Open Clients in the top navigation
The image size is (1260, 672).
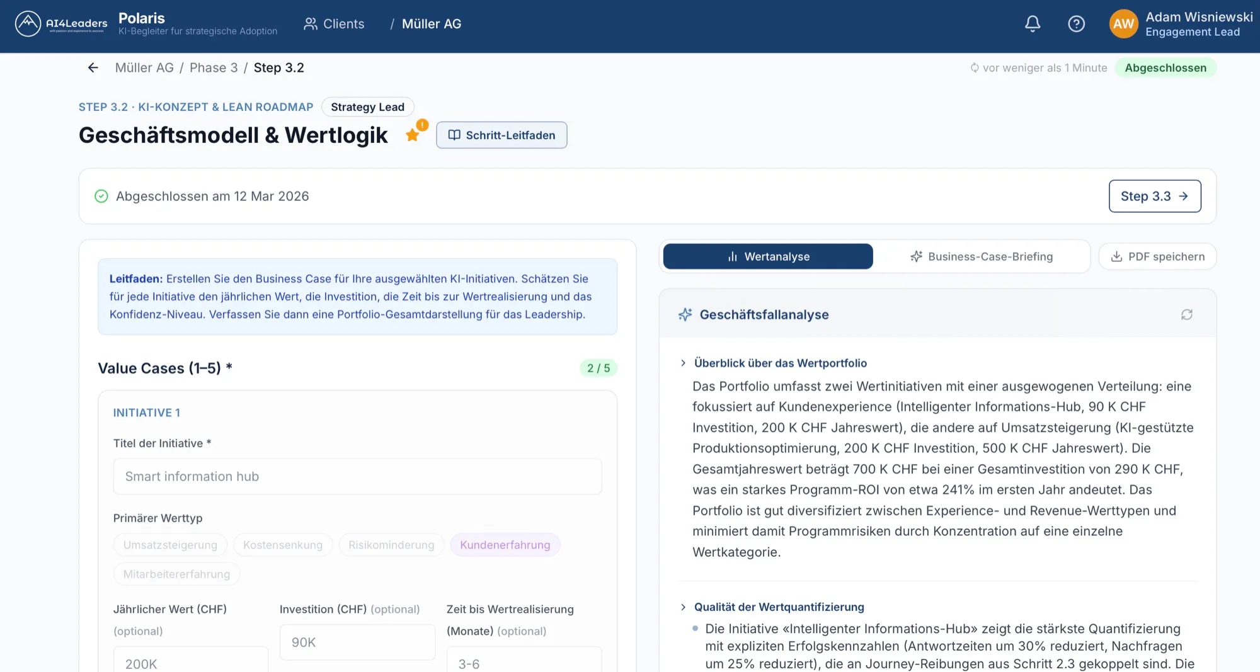[334, 24]
